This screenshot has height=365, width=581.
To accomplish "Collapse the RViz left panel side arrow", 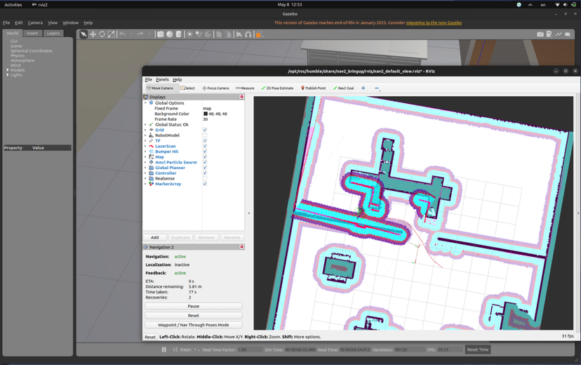I will (x=249, y=213).
